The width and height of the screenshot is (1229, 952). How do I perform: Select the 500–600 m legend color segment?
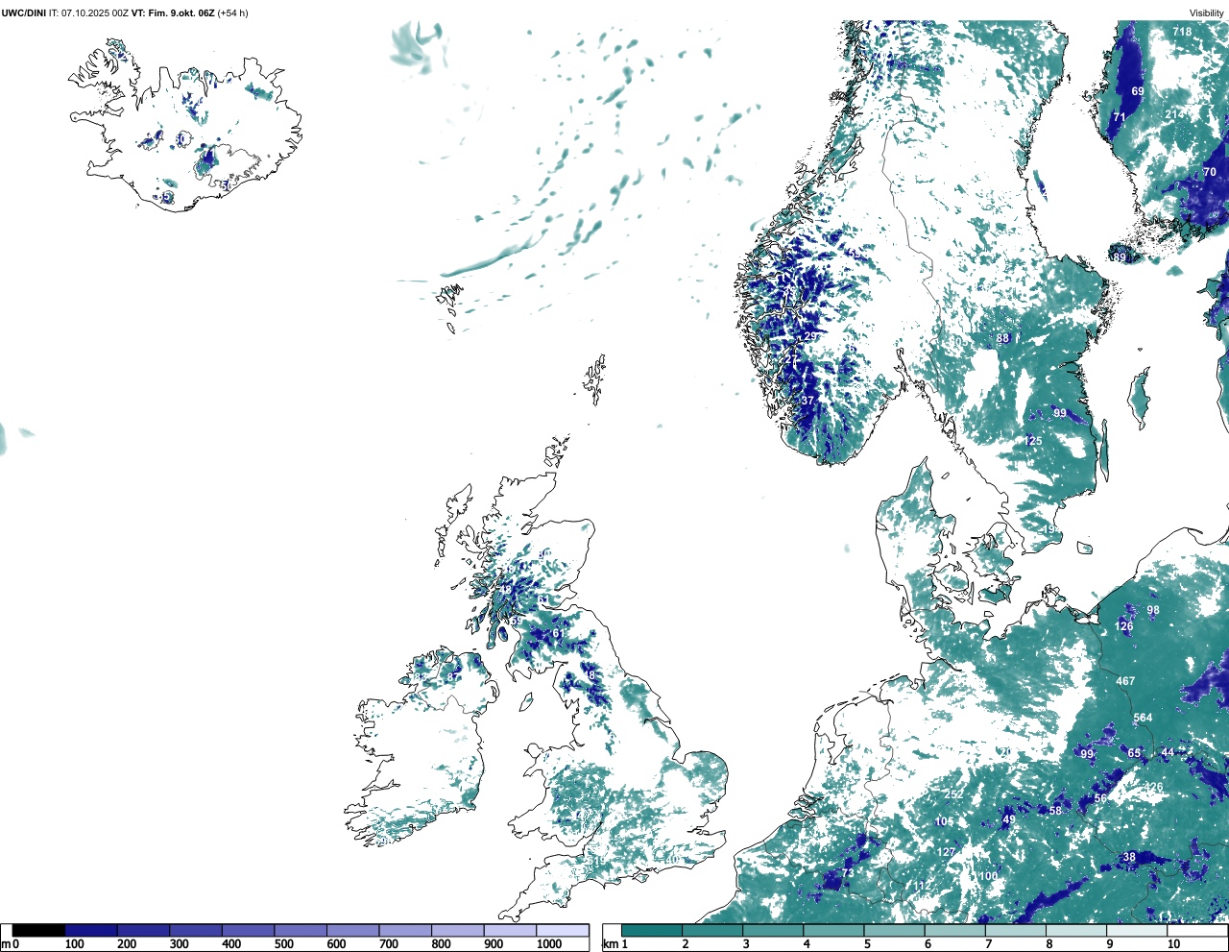301,930
